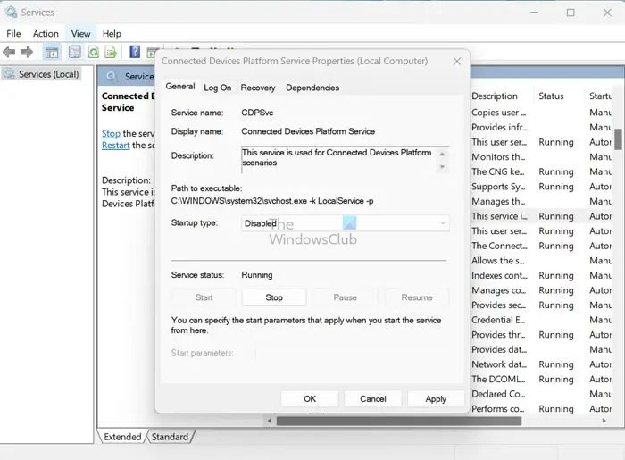
Task: Open the Startup type dropdown
Action: point(346,223)
